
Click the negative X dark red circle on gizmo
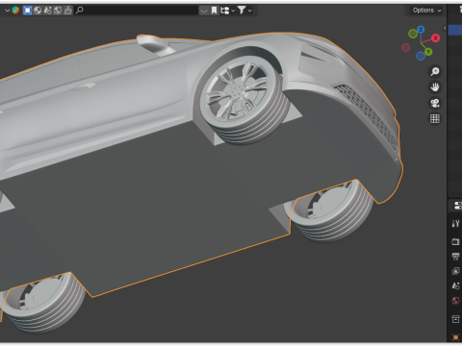coord(405,48)
